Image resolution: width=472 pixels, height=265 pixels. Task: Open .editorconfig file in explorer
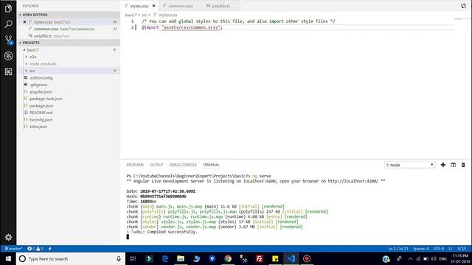pos(41,78)
